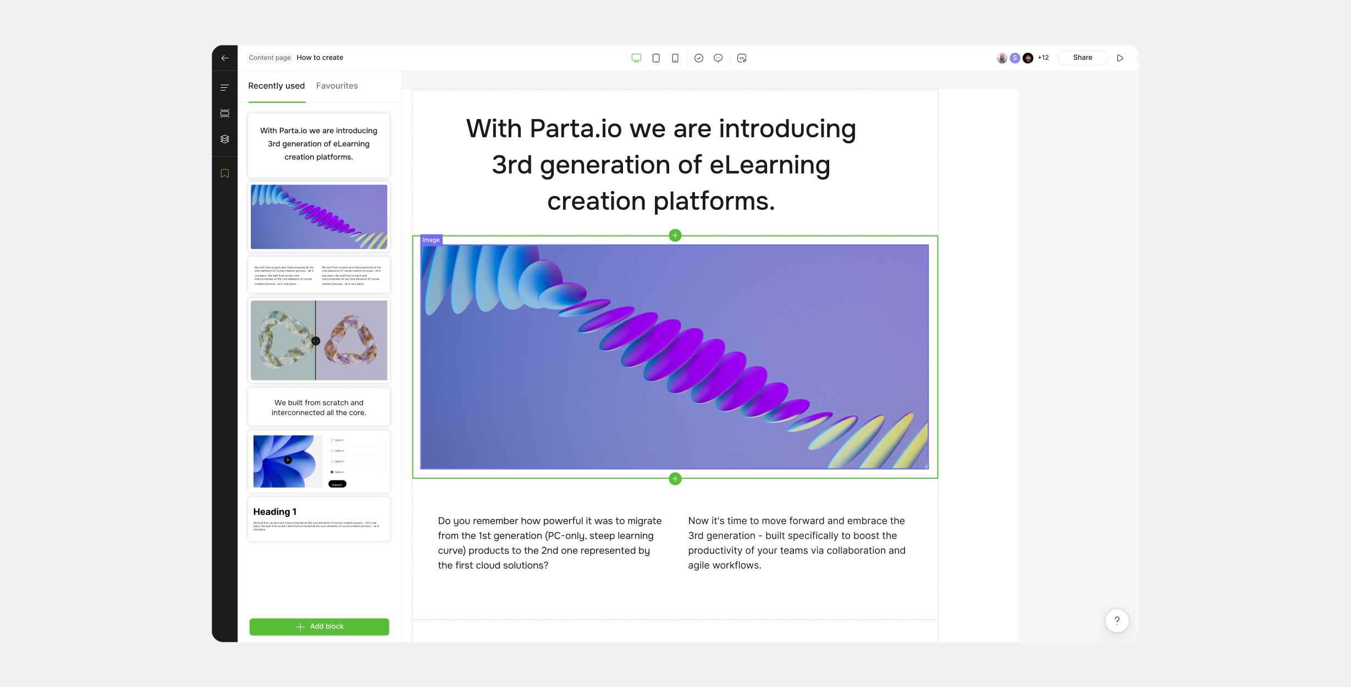Click the Image label tag
Screen dimensions: 1351x687
(x=431, y=240)
